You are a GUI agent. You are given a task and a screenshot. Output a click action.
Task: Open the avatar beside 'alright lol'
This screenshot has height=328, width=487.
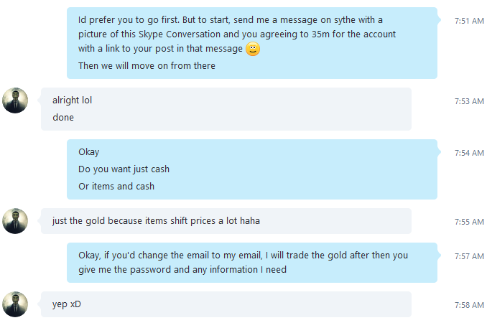click(15, 100)
